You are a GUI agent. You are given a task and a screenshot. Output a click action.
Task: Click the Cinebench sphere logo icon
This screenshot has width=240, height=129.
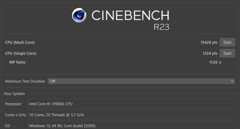point(79,15)
